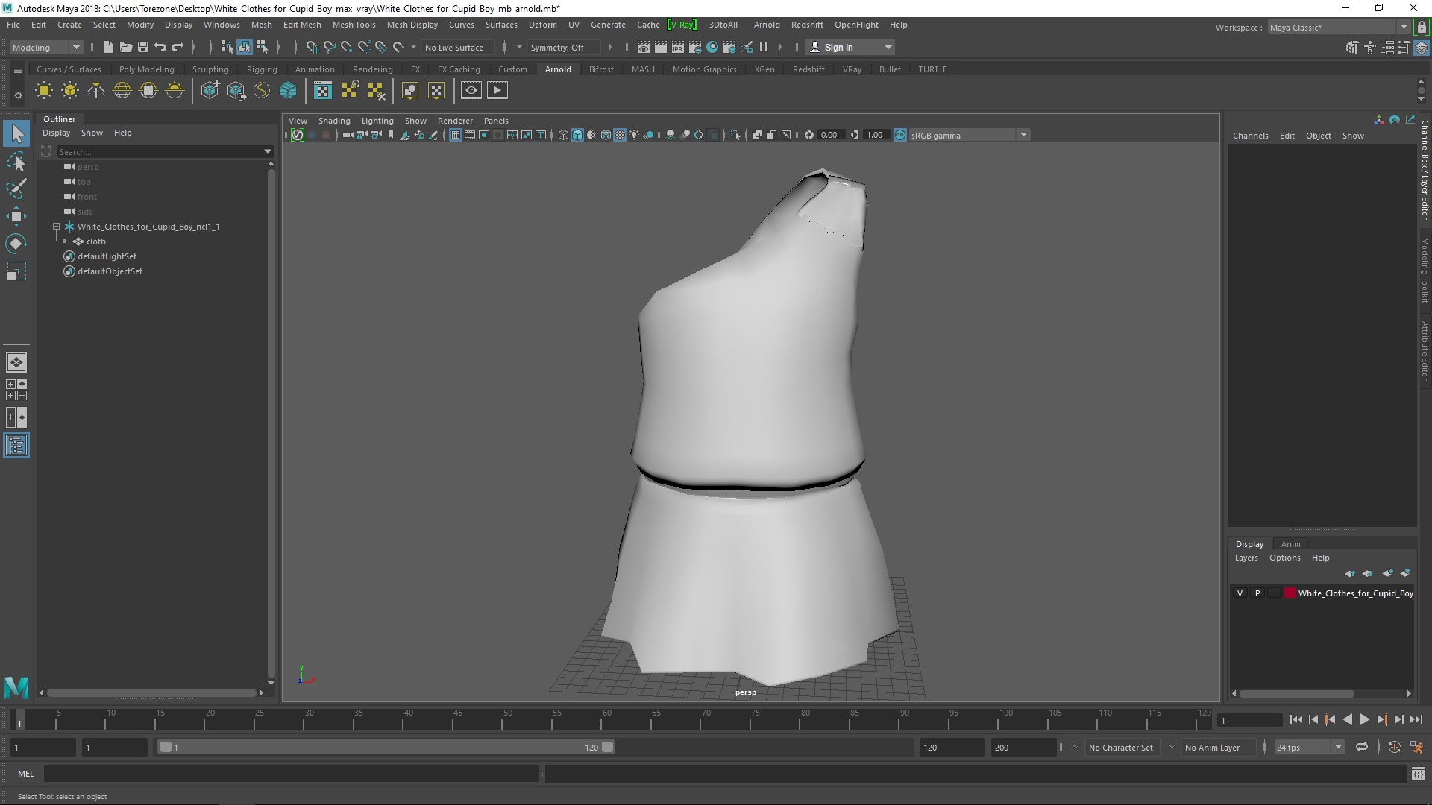Screen dimensions: 1432x805
Task: Open the viewport Shading menu
Action: (334, 121)
